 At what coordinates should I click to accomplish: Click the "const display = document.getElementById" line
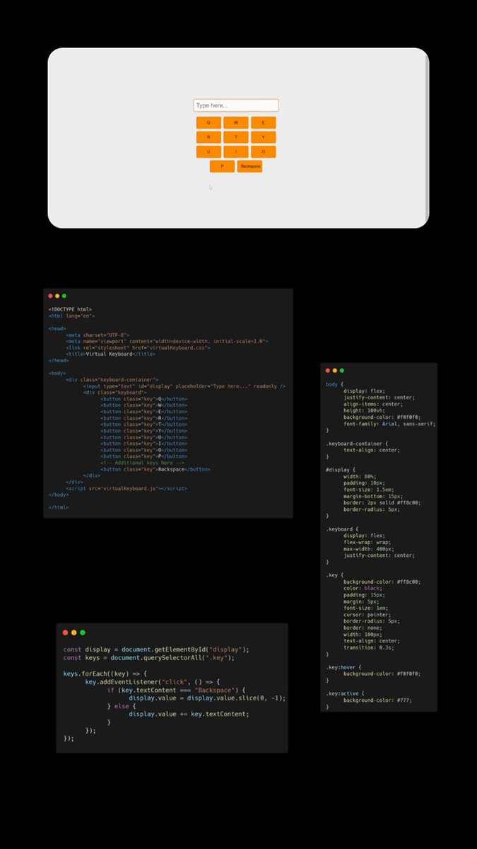click(x=156, y=649)
